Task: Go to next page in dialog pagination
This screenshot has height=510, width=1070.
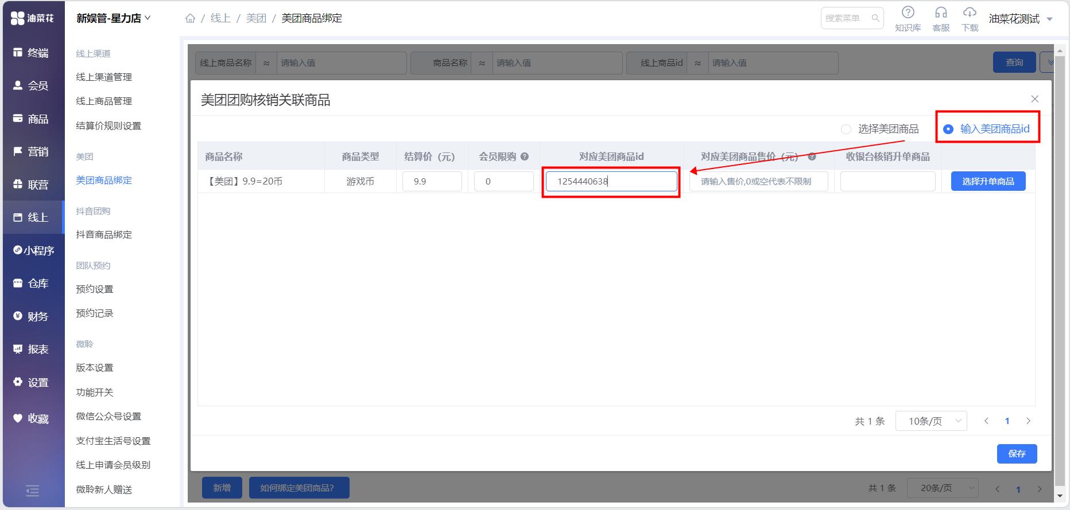Action: tap(1028, 421)
